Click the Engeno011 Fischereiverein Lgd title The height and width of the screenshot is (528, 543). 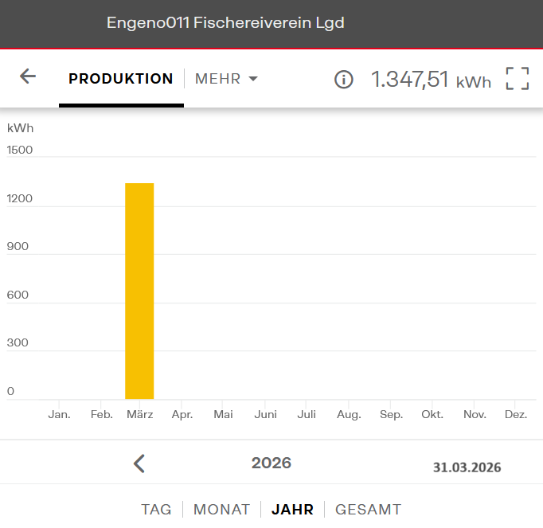225,23
